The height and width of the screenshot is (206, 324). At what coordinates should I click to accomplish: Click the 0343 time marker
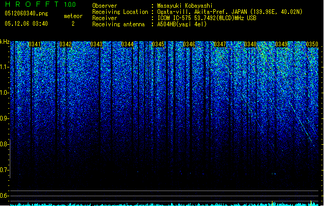(x=96, y=44)
